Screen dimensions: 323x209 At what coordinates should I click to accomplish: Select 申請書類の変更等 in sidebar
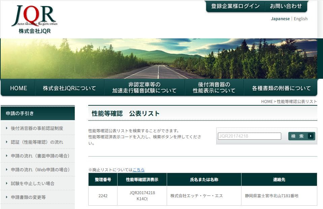[28, 197]
